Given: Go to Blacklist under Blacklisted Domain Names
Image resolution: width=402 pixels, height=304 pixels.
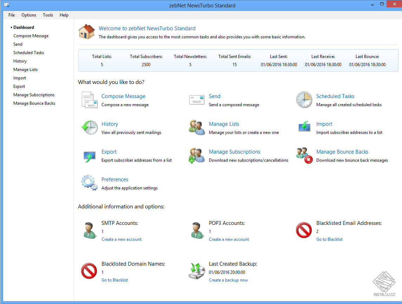Looking at the screenshot, I should [x=114, y=280].
